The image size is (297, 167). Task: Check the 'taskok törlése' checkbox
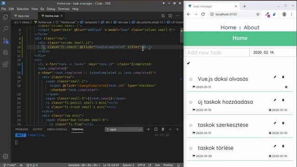pyautogui.click(x=191, y=148)
